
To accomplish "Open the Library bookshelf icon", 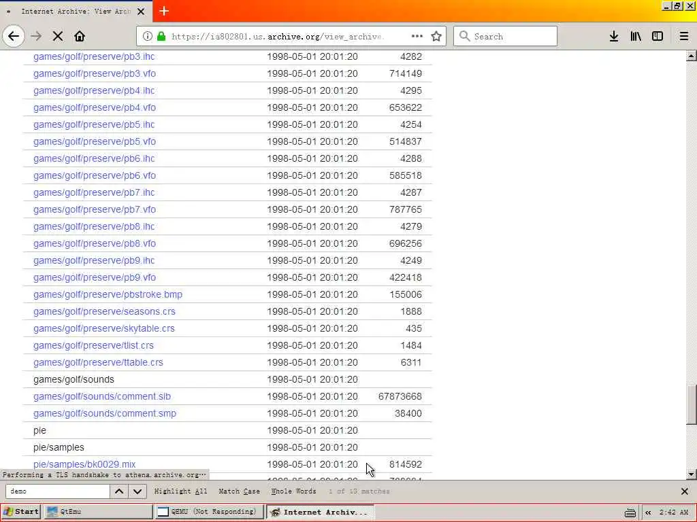I will pos(636,36).
